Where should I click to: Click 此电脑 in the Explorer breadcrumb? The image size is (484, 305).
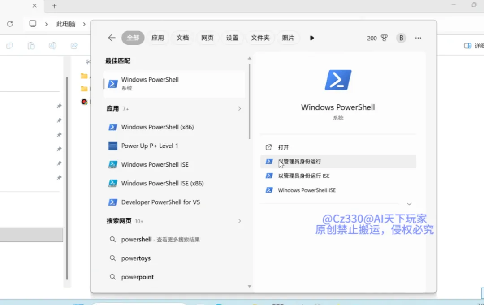pos(66,24)
